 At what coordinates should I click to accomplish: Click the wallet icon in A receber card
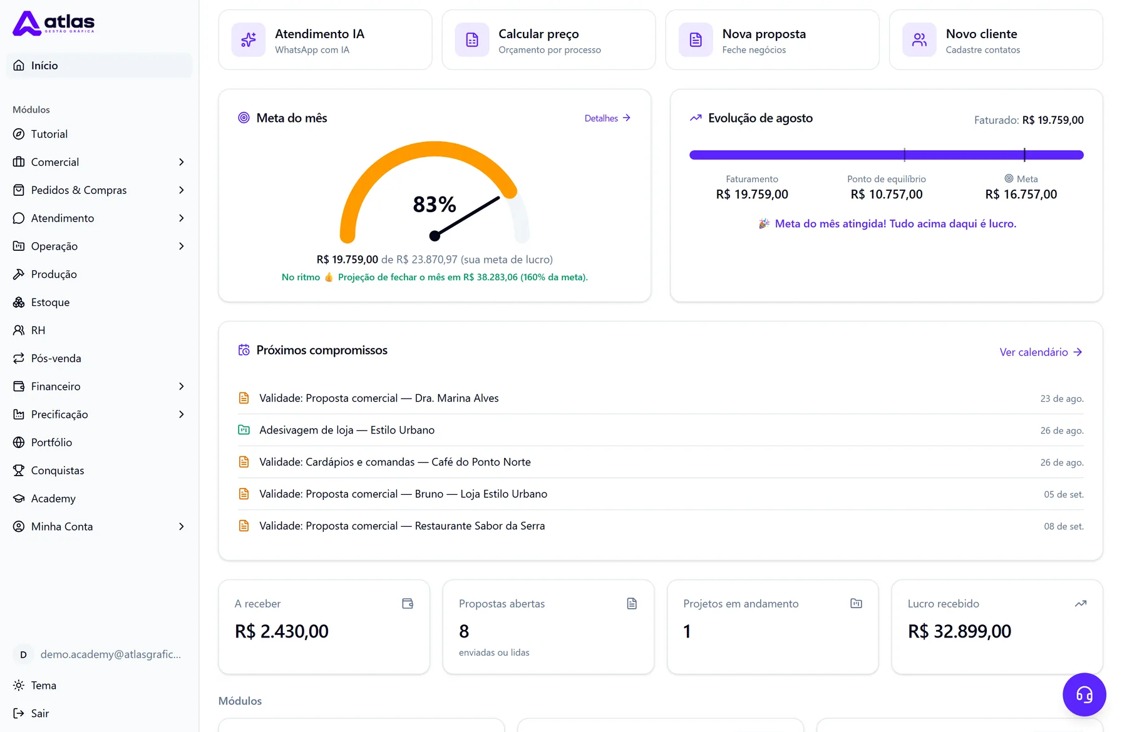(x=408, y=604)
